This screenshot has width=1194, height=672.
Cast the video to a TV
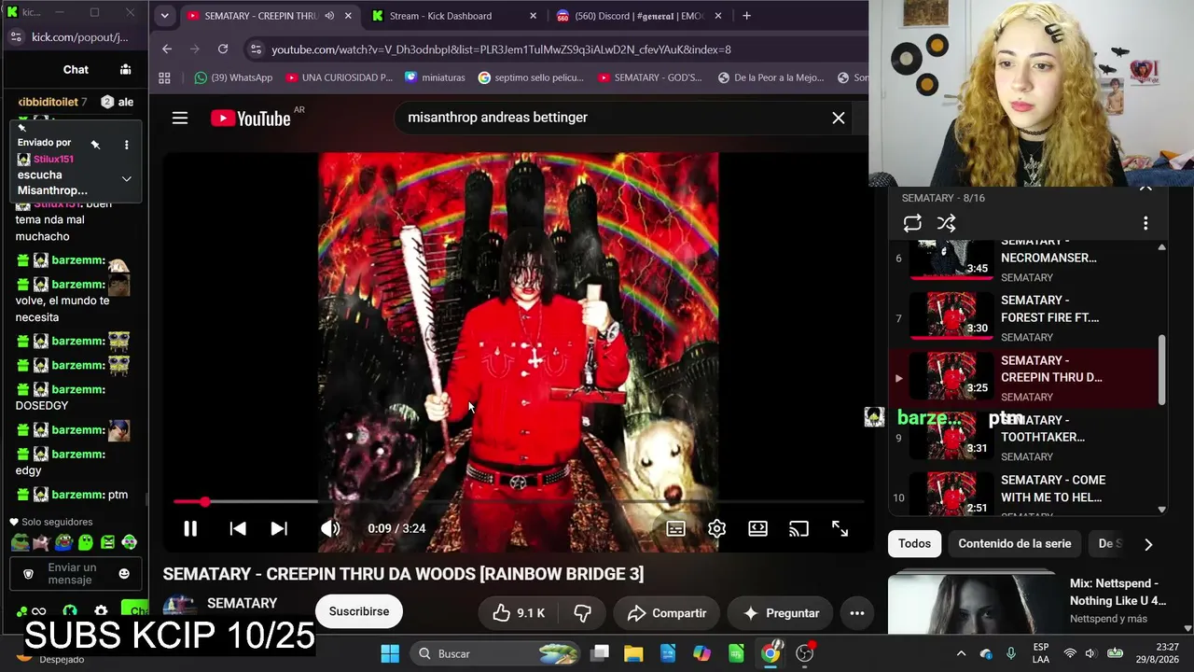click(x=798, y=528)
